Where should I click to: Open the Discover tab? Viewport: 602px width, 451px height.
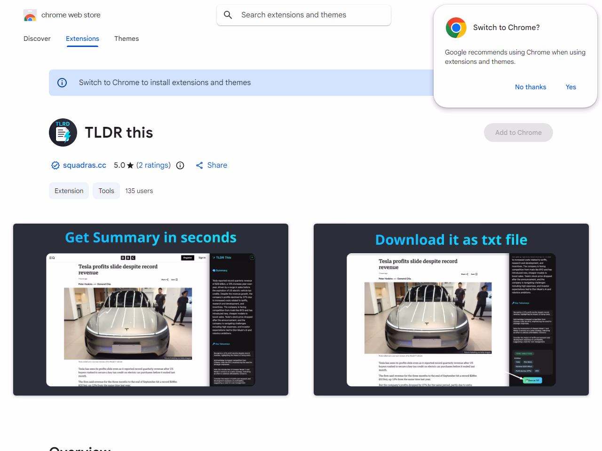pyautogui.click(x=37, y=39)
